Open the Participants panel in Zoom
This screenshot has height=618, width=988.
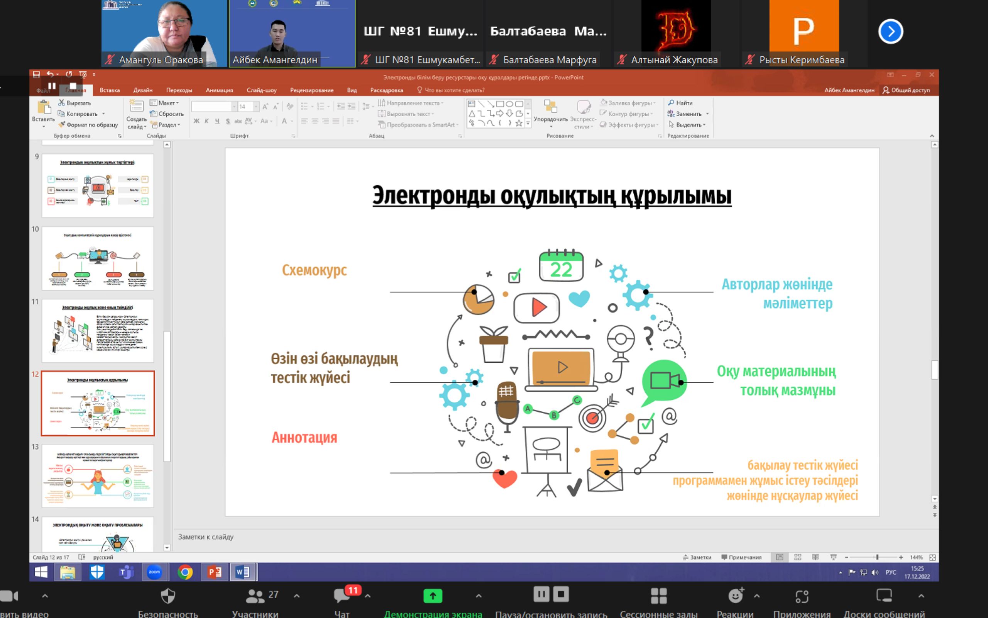[x=255, y=596]
